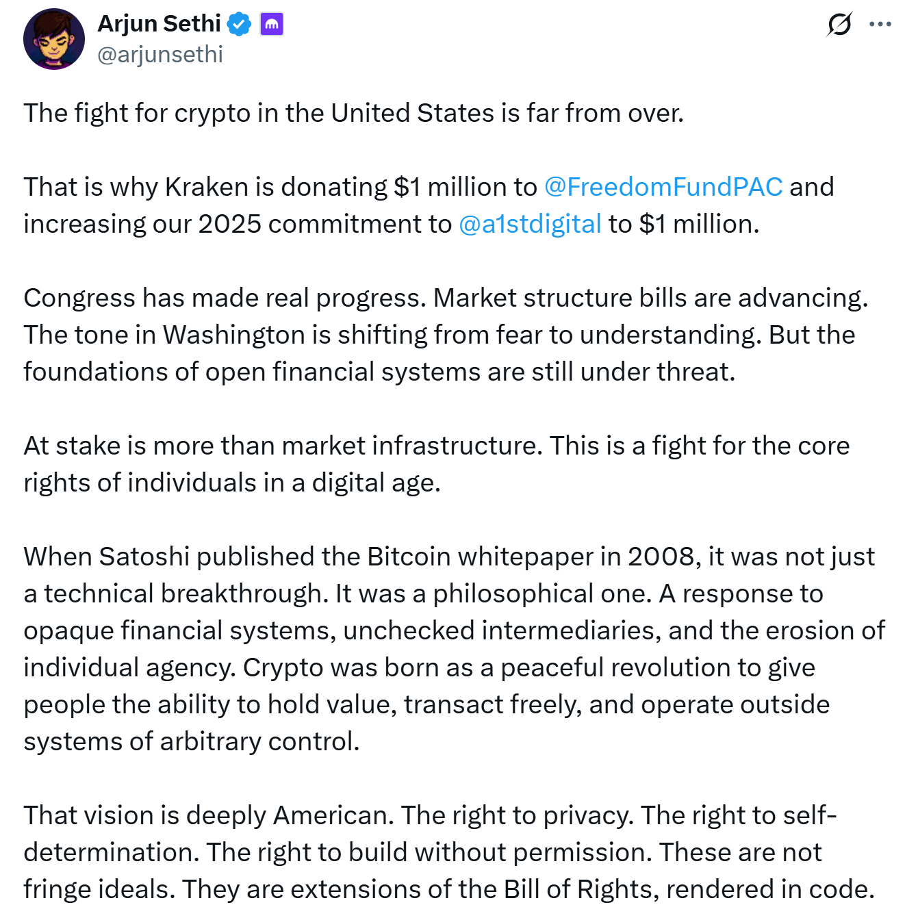Click the phrase "Bill of Rights"
Screen dimensions: 918x918
coord(577,889)
